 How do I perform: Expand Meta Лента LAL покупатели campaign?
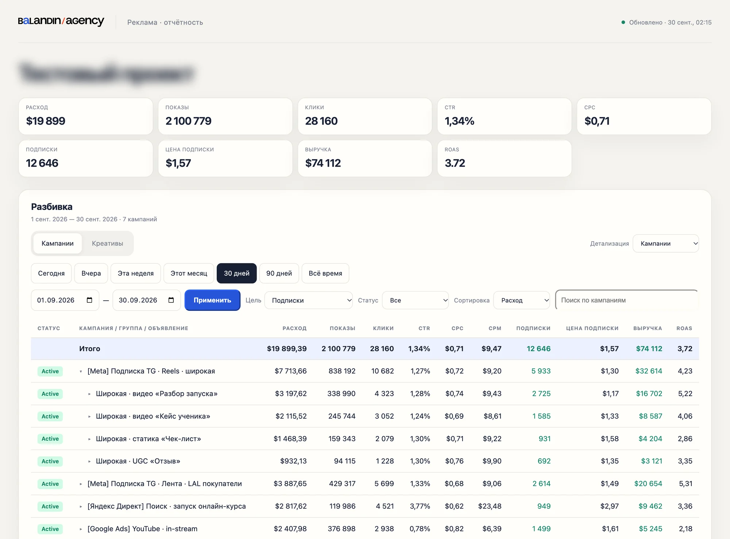click(81, 484)
